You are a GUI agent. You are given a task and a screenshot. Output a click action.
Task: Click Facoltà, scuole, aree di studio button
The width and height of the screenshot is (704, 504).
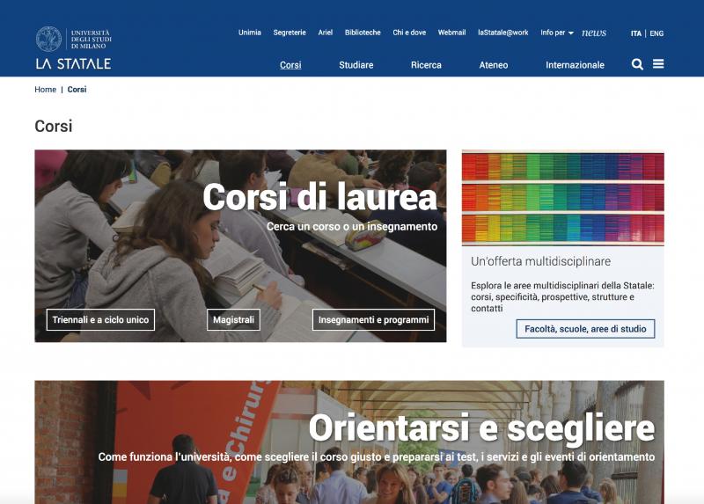click(x=585, y=329)
